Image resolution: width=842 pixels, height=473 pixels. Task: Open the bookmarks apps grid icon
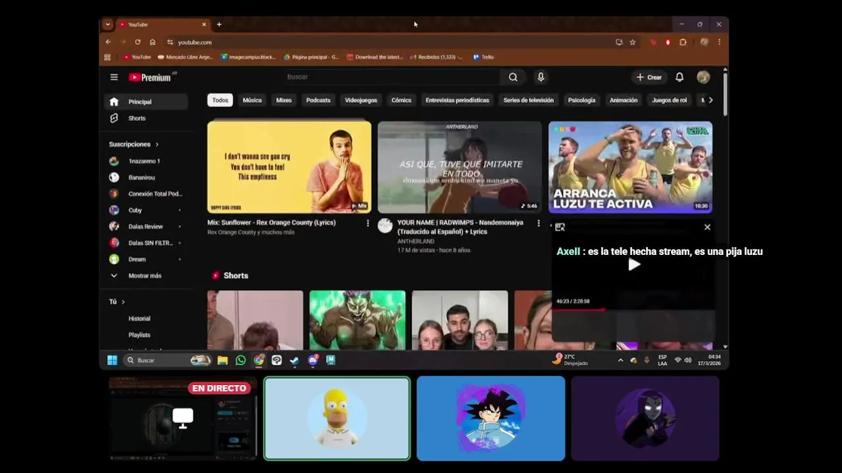pyautogui.click(x=107, y=57)
